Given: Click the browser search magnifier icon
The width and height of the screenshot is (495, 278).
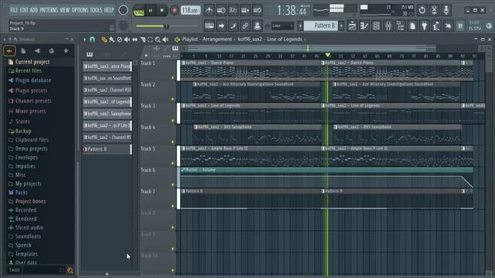Looking at the screenshot, I should (70, 270).
